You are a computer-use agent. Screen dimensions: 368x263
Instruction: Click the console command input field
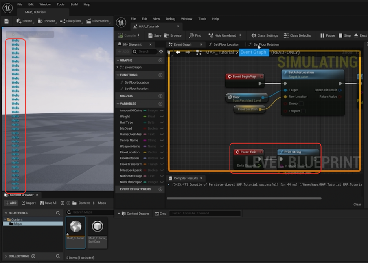click(205, 213)
